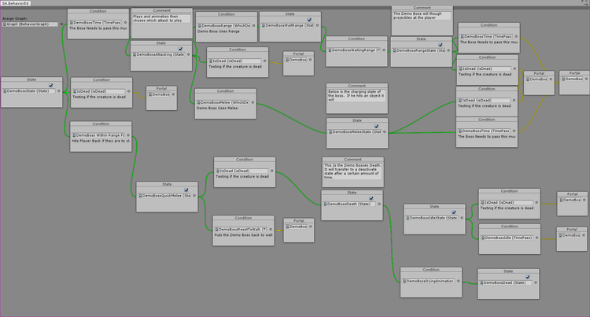This screenshot has width=590, height=317.
Task: Click asset icon inside DemoBossResetToWalk field
Action: tap(216, 230)
